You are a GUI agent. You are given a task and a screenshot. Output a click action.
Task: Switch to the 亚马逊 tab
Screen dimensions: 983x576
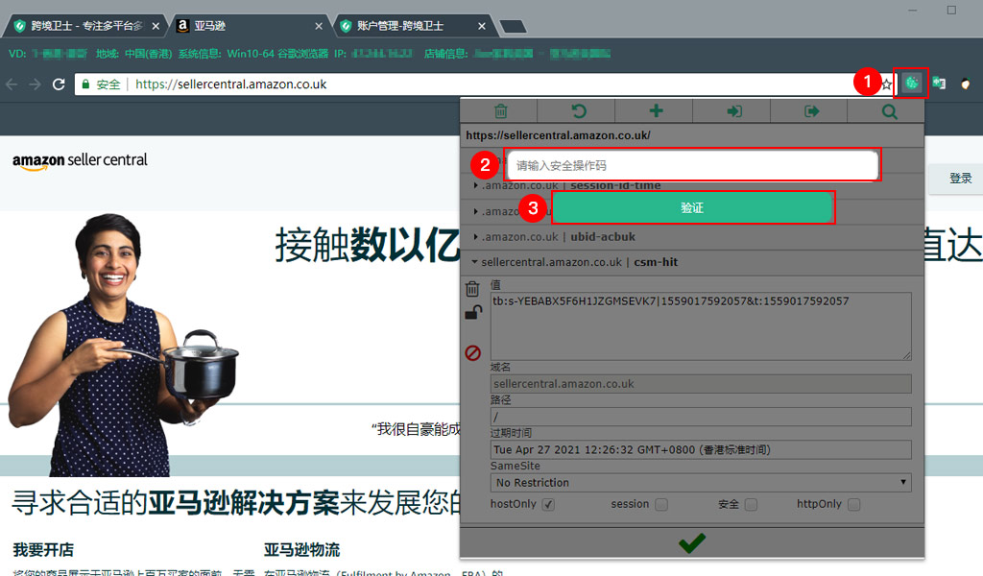(249, 26)
